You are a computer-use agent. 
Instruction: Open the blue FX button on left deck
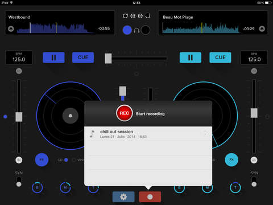(42, 160)
